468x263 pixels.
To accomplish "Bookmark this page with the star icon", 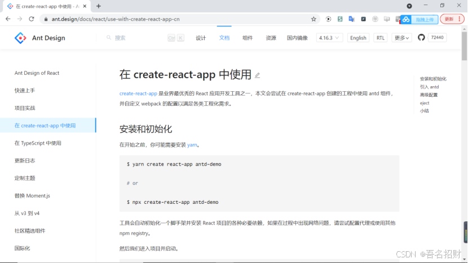I will click(x=314, y=19).
